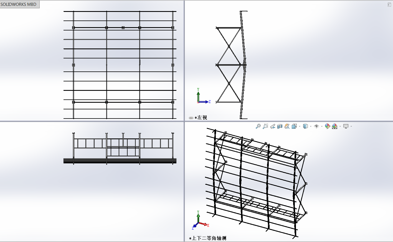Expand the collapsed panel at top right
393x242 pixels.
click(x=389, y=5)
